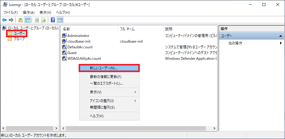Expand 他の操作 in the actions pane
Viewport: 285px width, 139px height.
point(252,43)
